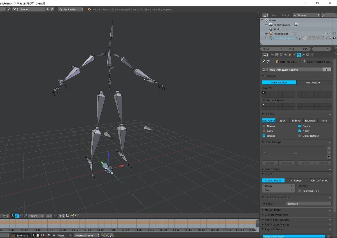Screen dimensions: 337x238
Task: Switch skeleton to Rest Position
Action: click(x=314, y=82)
